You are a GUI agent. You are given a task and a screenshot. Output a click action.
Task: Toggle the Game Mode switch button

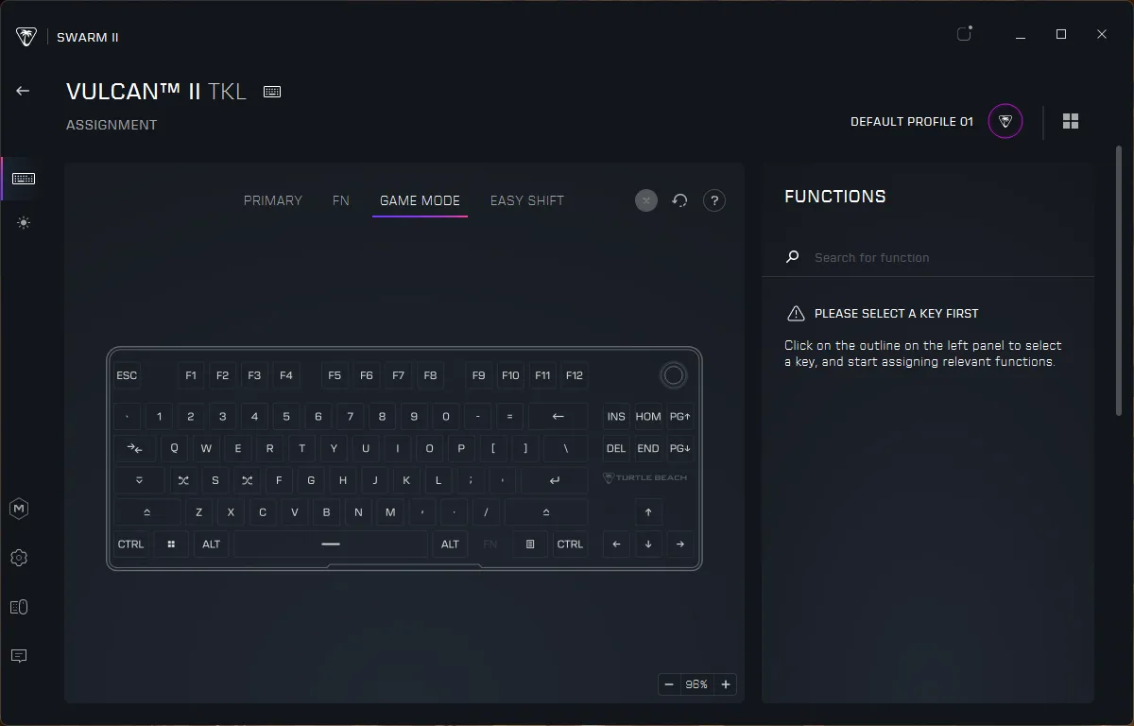click(646, 200)
